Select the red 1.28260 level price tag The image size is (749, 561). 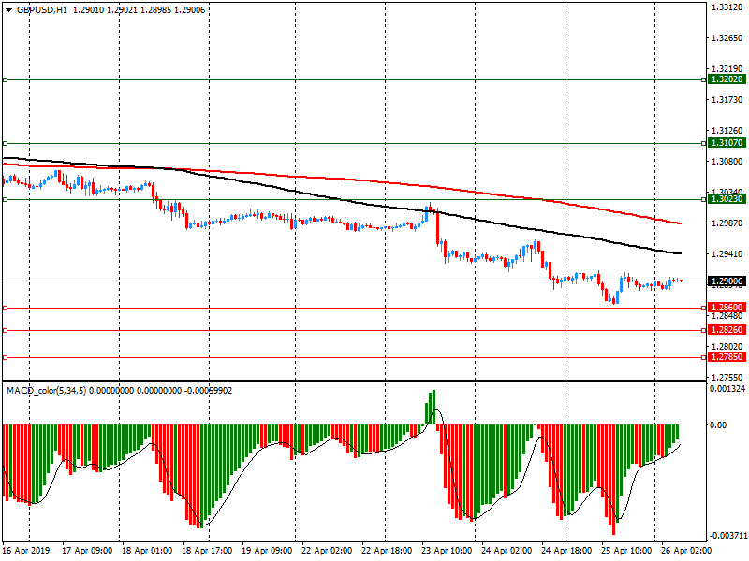(727, 330)
